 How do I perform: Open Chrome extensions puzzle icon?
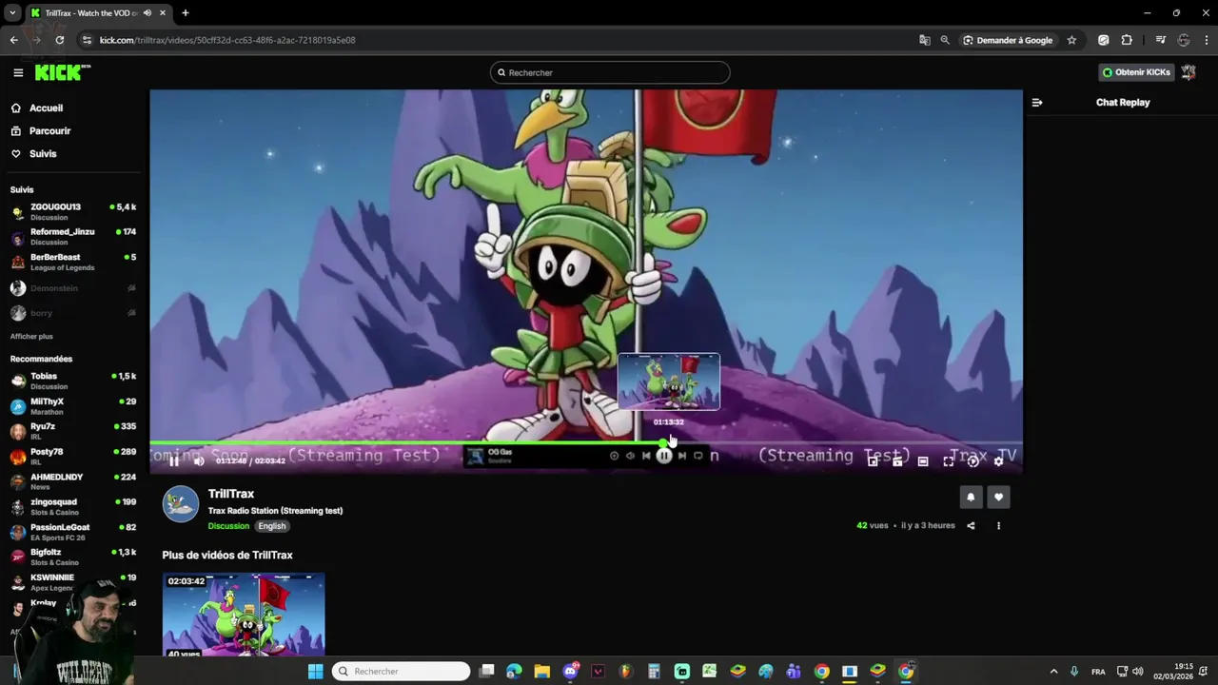pos(1127,40)
